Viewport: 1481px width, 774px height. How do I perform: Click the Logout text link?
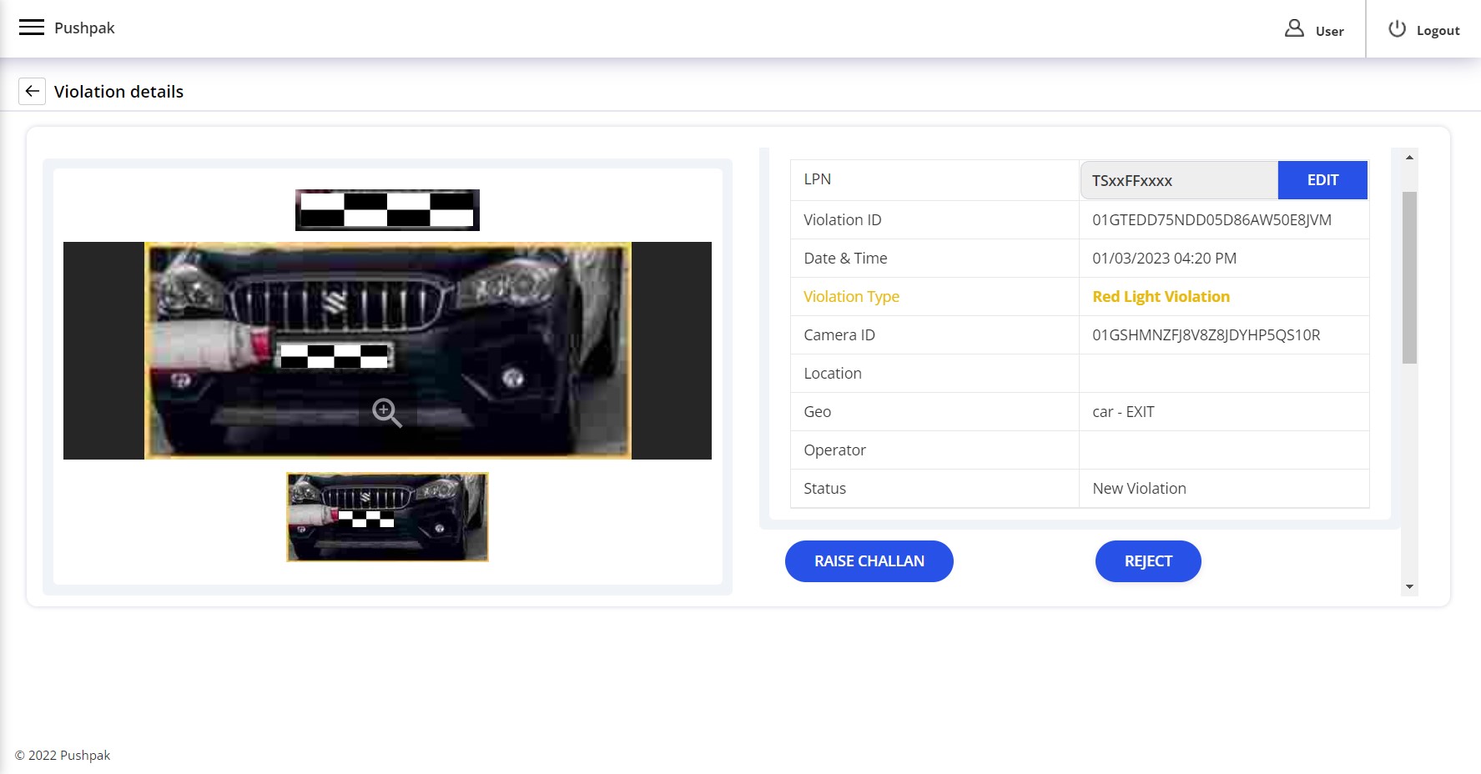(x=1438, y=31)
